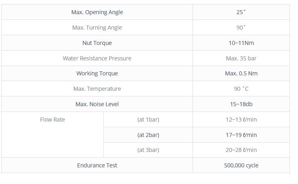This screenshot has height=184, width=298.
Task: Click the Max. Noise Level label
Action: tap(97, 104)
